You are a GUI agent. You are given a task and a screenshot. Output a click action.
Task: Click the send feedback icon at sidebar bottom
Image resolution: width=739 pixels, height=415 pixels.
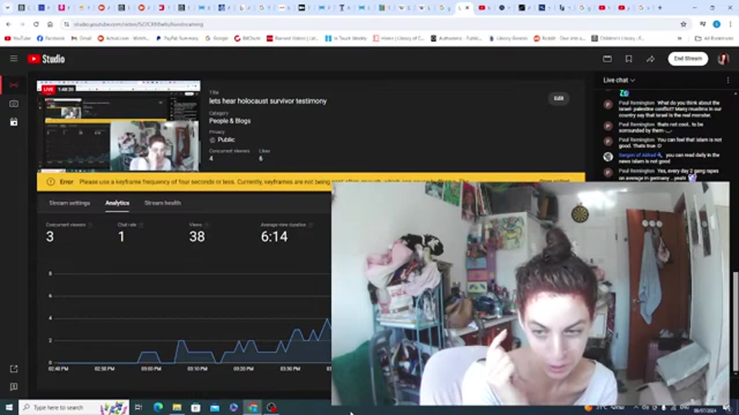click(14, 387)
